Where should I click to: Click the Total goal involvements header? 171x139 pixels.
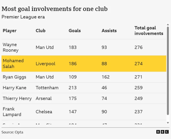point(149,31)
